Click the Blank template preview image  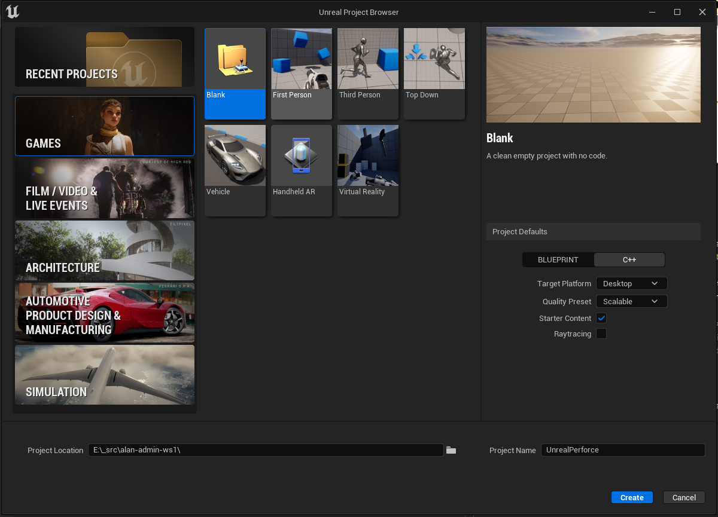tap(594, 75)
